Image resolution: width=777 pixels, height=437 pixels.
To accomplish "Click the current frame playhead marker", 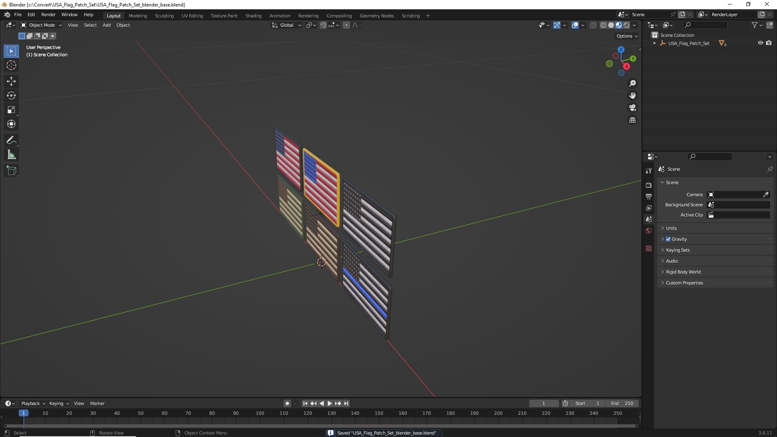I will pos(23,413).
